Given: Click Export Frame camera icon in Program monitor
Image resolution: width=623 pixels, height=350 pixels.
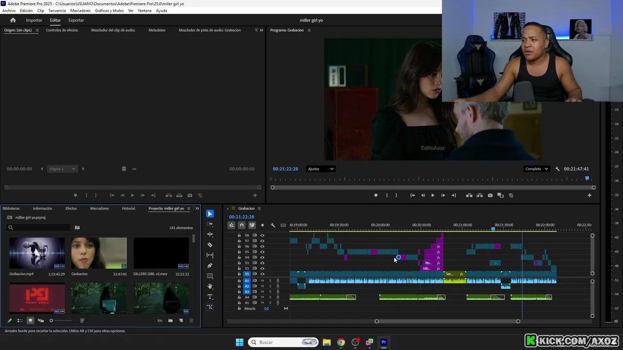Looking at the screenshot, I should point(490,195).
